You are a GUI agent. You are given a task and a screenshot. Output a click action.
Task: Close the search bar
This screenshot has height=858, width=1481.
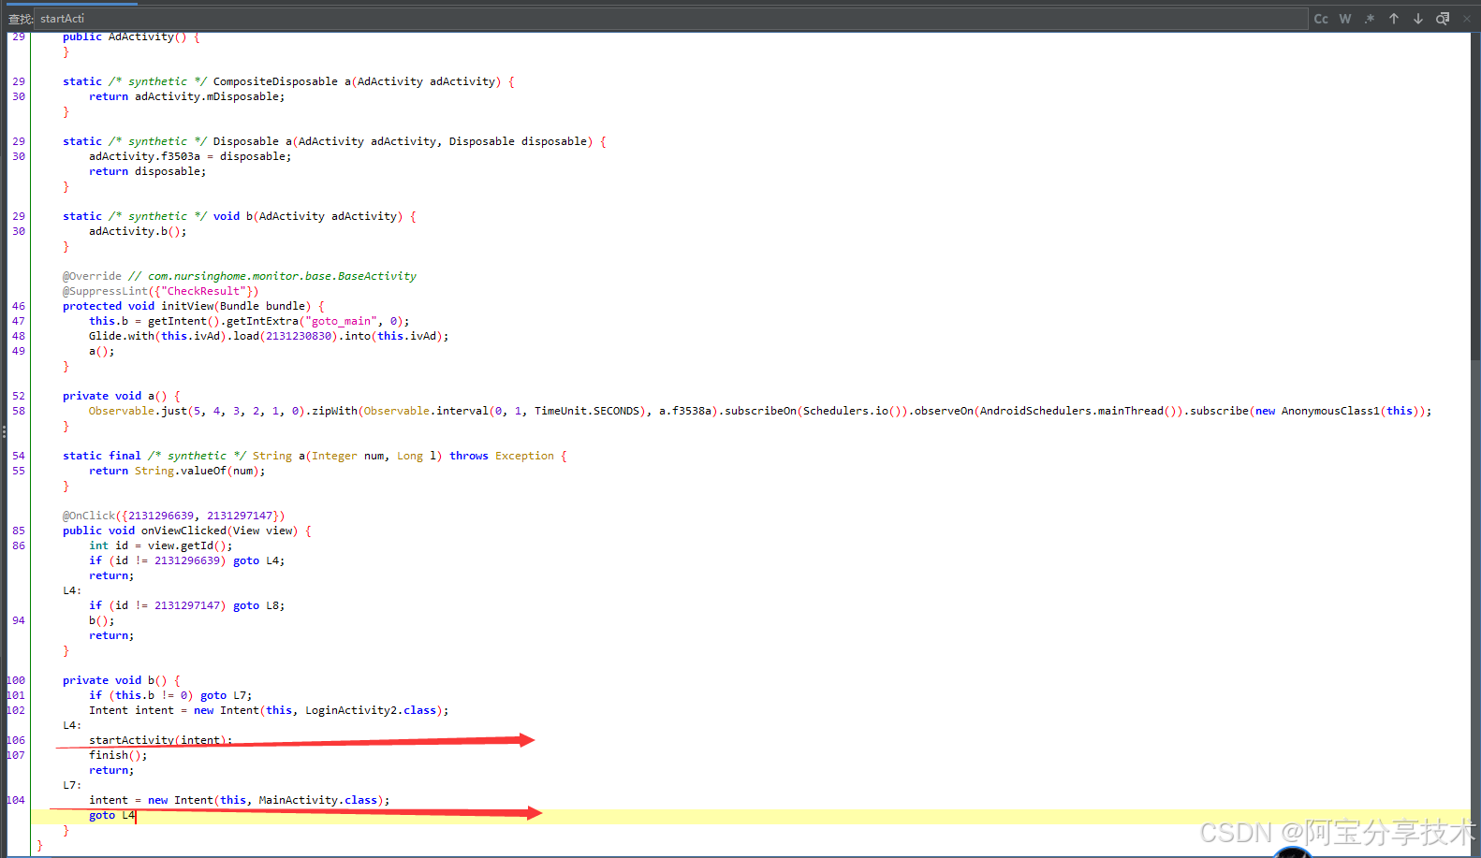pos(1467,19)
